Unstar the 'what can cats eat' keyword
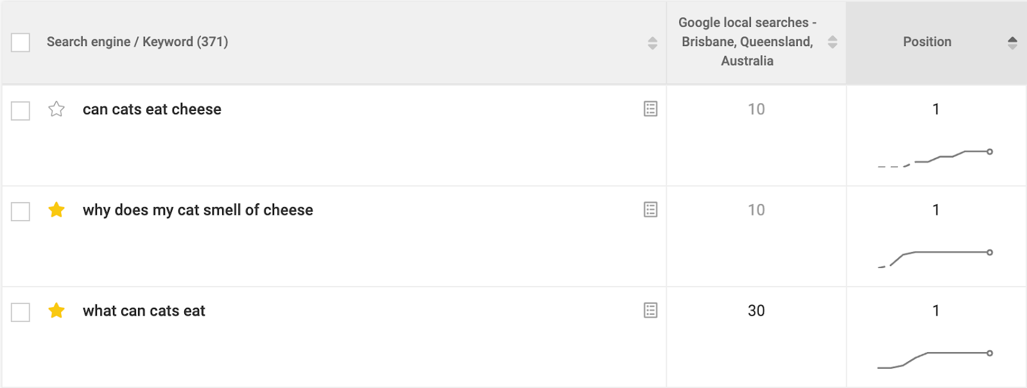Image resolution: width=1027 pixels, height=388 pixels. pyautogui.click(x=56, y=310)
